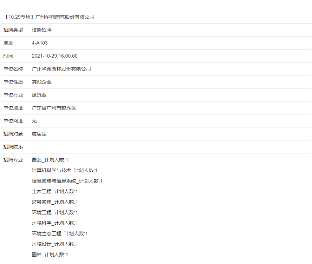Select the 应届生 recruitment target value
The height and width of the screenshot is (264, 312).
point(39,134)
